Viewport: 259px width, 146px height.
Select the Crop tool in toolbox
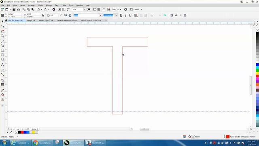[x=3, y=31]
